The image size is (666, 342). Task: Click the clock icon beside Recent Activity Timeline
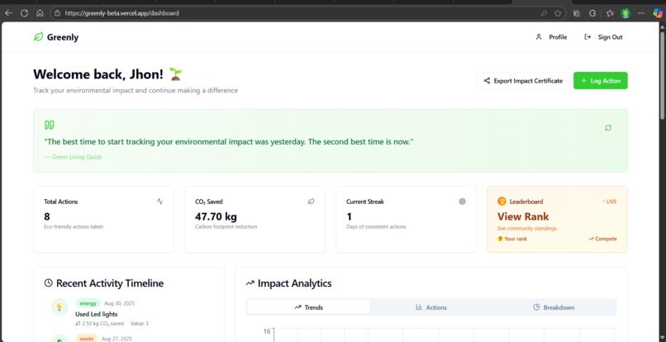coord(49,283)
